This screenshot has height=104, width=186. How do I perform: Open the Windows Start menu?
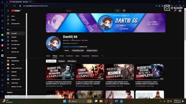(x=65, y=101)
